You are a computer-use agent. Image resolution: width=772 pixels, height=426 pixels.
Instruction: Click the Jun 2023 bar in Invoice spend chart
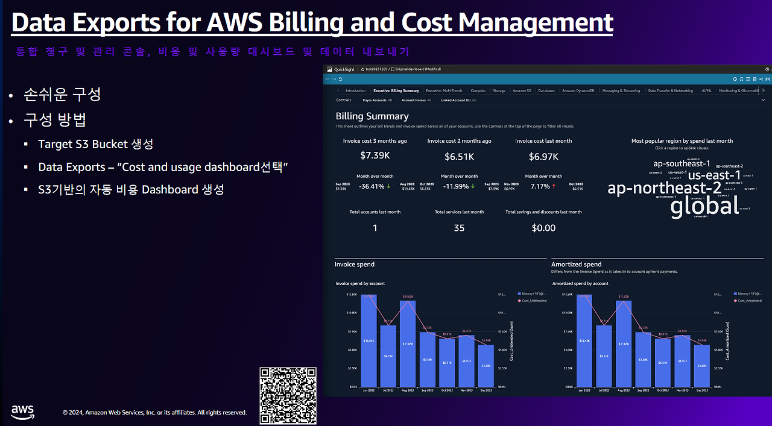(x=369, y=340)
